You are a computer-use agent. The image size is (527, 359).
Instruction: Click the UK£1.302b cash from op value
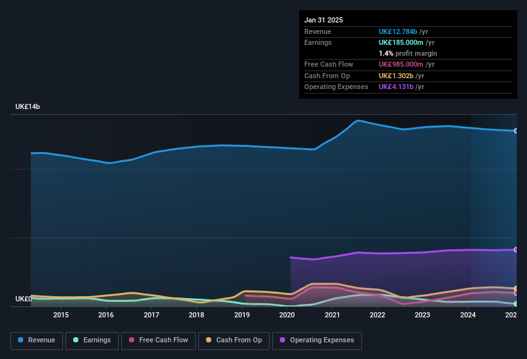[396, 76]
